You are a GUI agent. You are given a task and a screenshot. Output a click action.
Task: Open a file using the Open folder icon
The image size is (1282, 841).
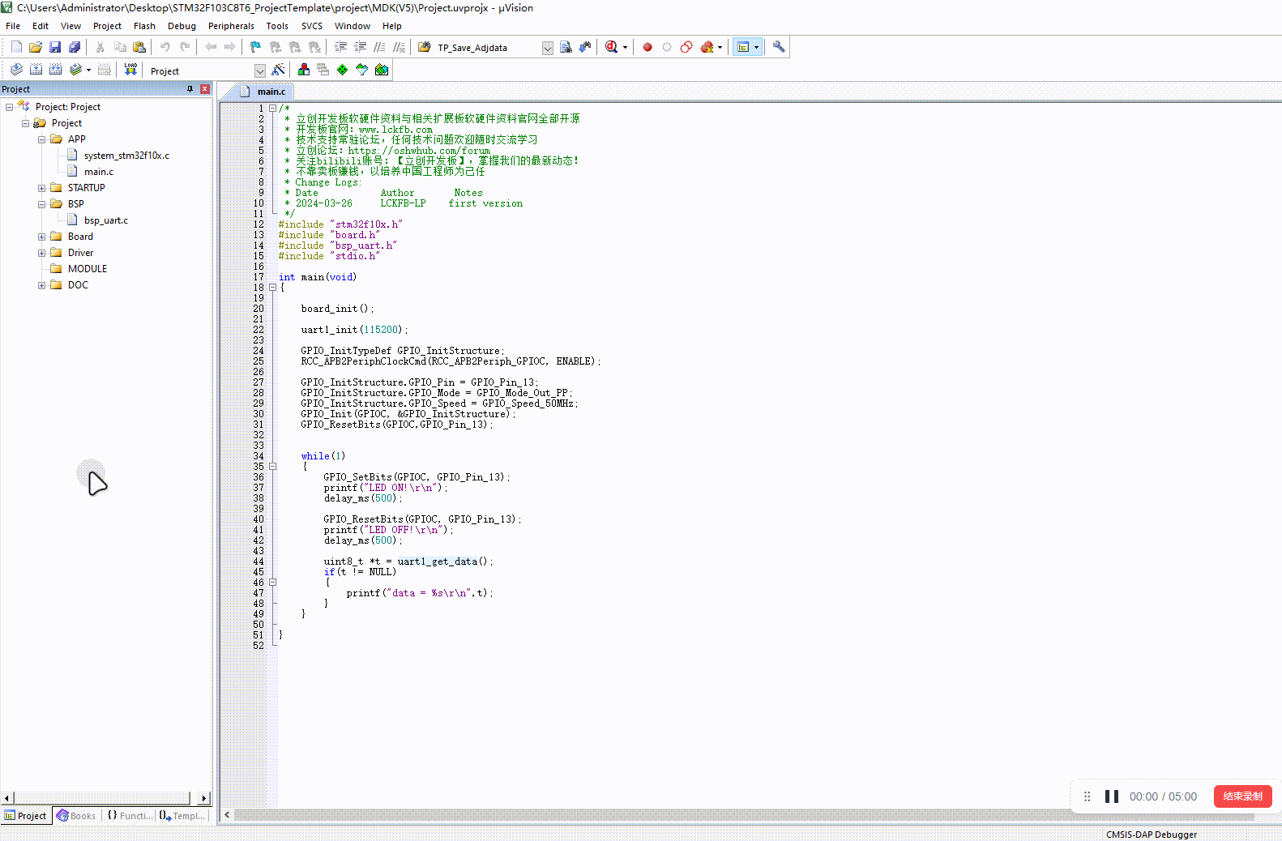click(x=36, y=47)
